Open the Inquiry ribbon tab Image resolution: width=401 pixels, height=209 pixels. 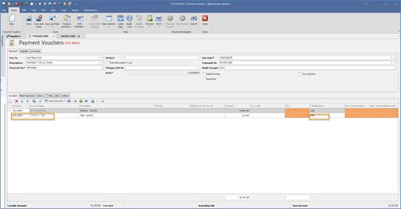click(75, 10)
